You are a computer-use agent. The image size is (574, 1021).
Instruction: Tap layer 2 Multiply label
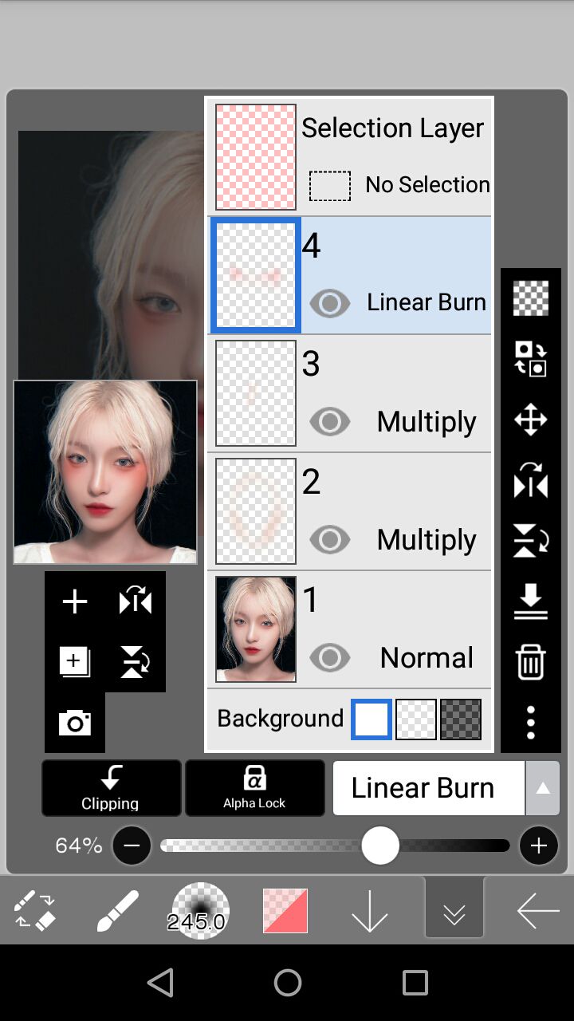(x=427, y=539)
